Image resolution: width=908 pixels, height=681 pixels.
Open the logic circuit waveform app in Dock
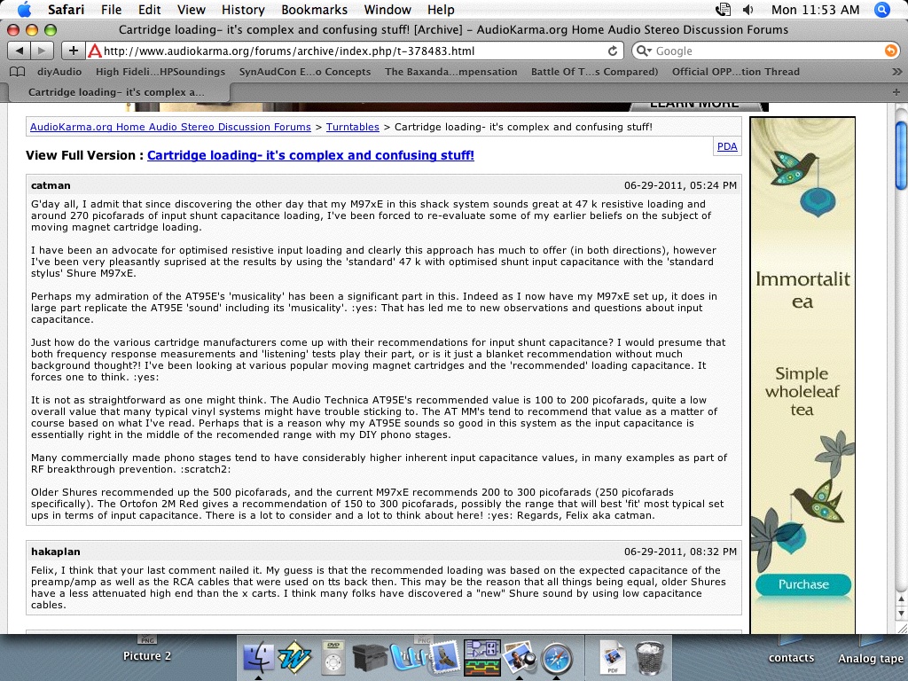(481, 657)
